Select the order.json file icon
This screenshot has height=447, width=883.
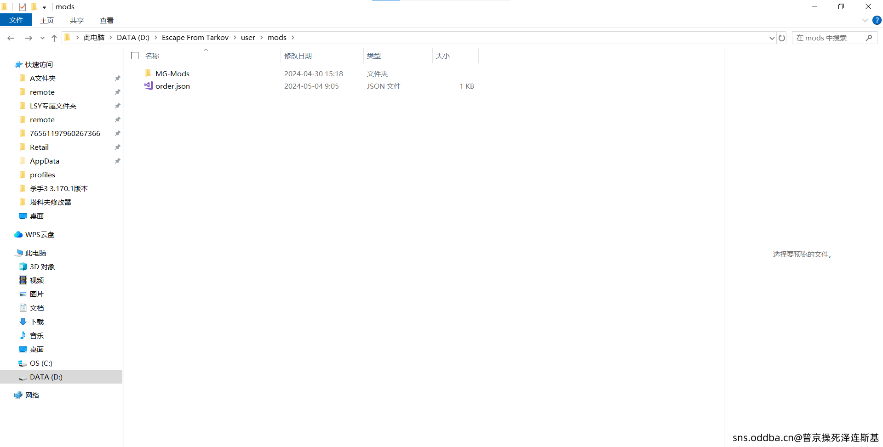pyautogui.click(x=149, y=86)
